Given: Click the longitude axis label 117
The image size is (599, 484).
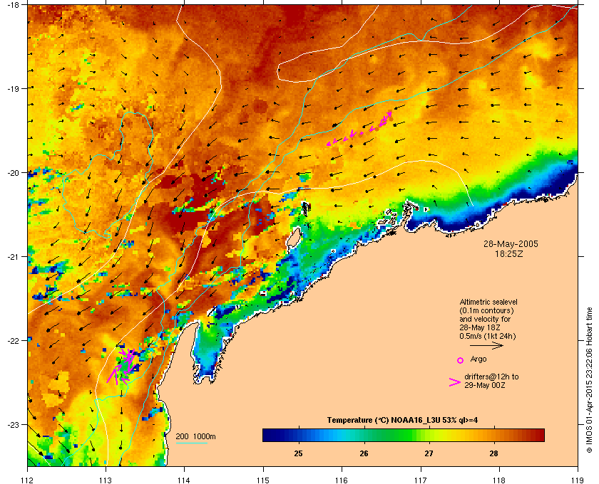Looking at the screenshot, I should point(420,480).
